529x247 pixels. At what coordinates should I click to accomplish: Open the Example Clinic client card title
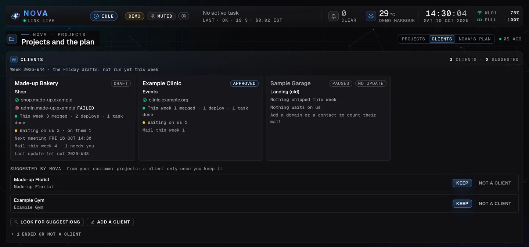click(x=162, y=83)
